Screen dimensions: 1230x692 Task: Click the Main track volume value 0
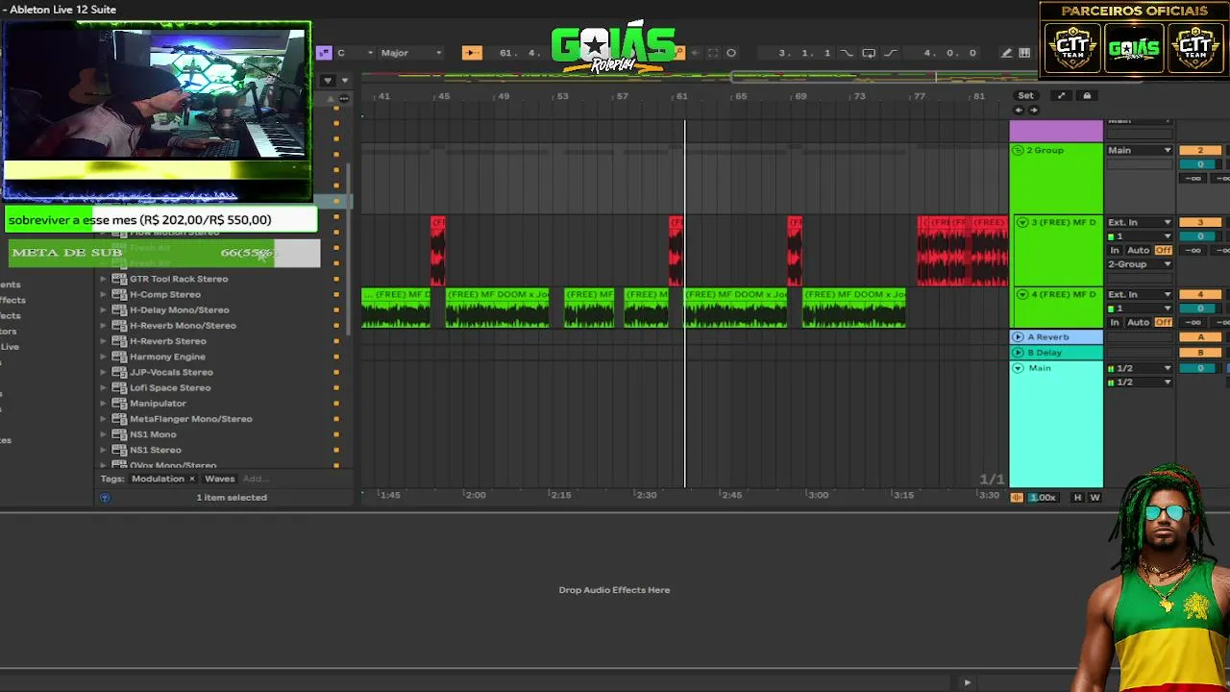click(x=1199, y=368)
